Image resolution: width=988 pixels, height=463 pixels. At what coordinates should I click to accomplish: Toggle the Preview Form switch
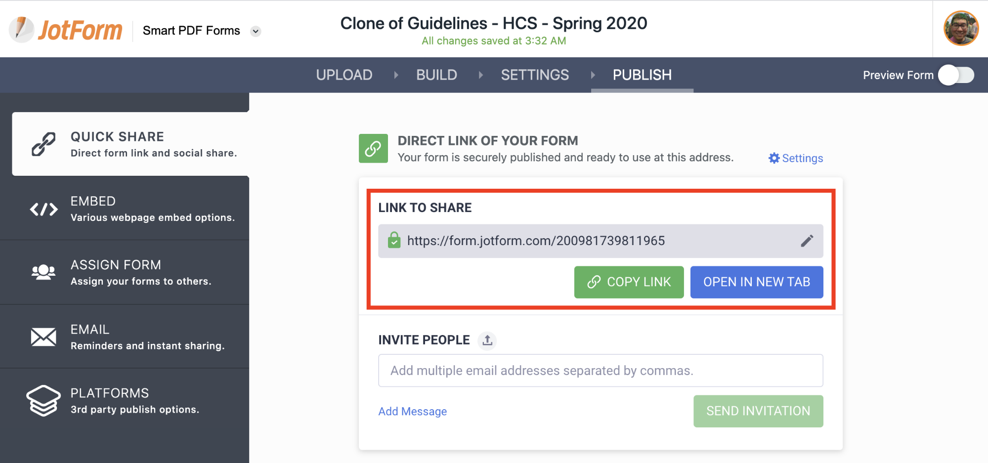click(x=956, y=75)
